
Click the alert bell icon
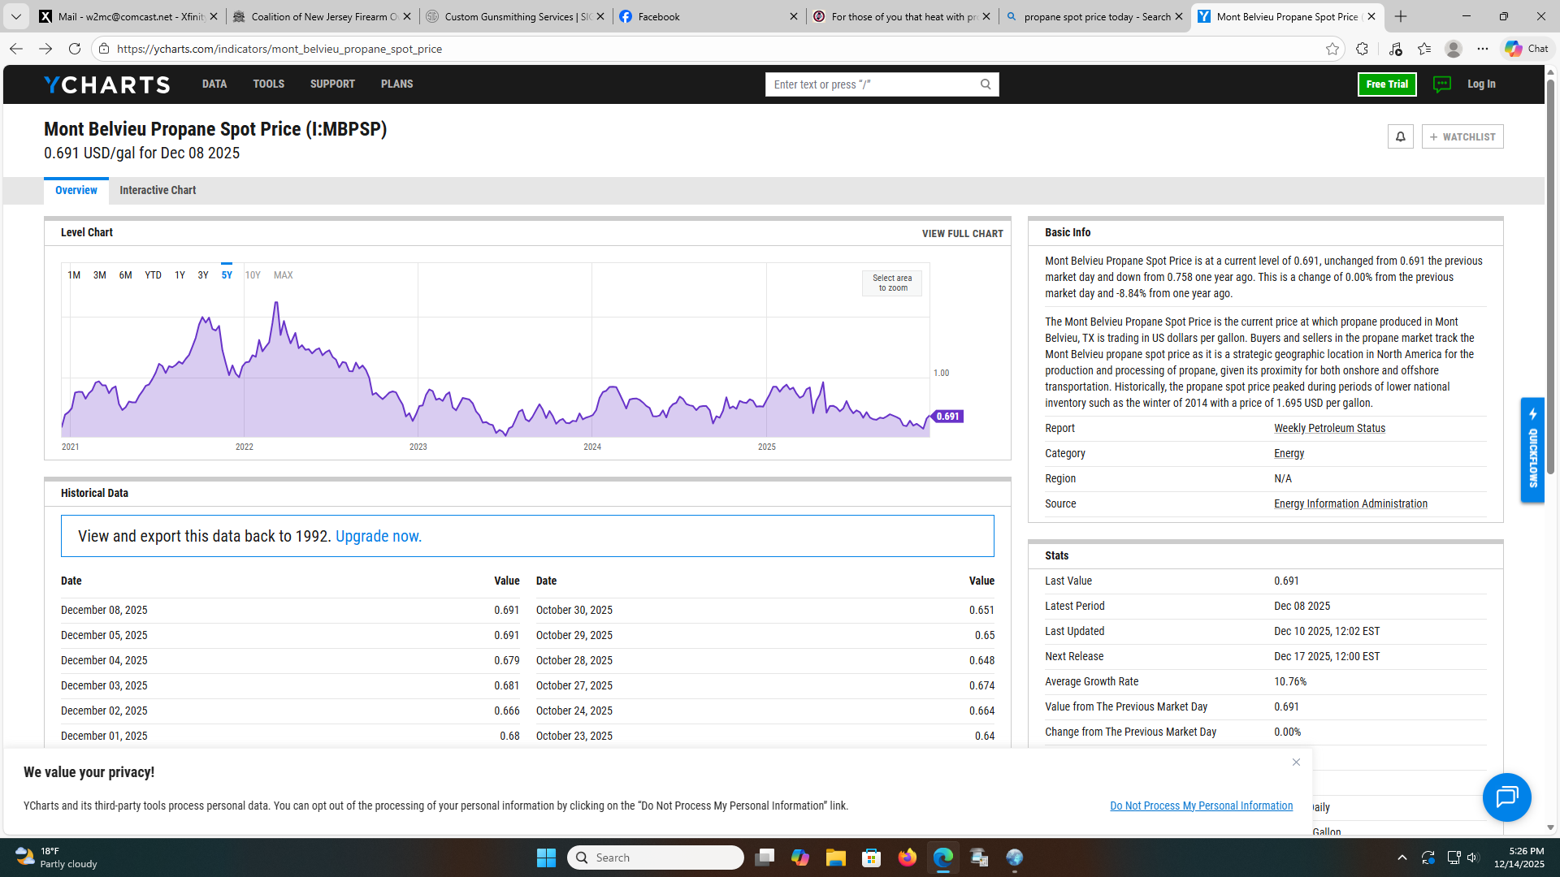pos(1400,136)
